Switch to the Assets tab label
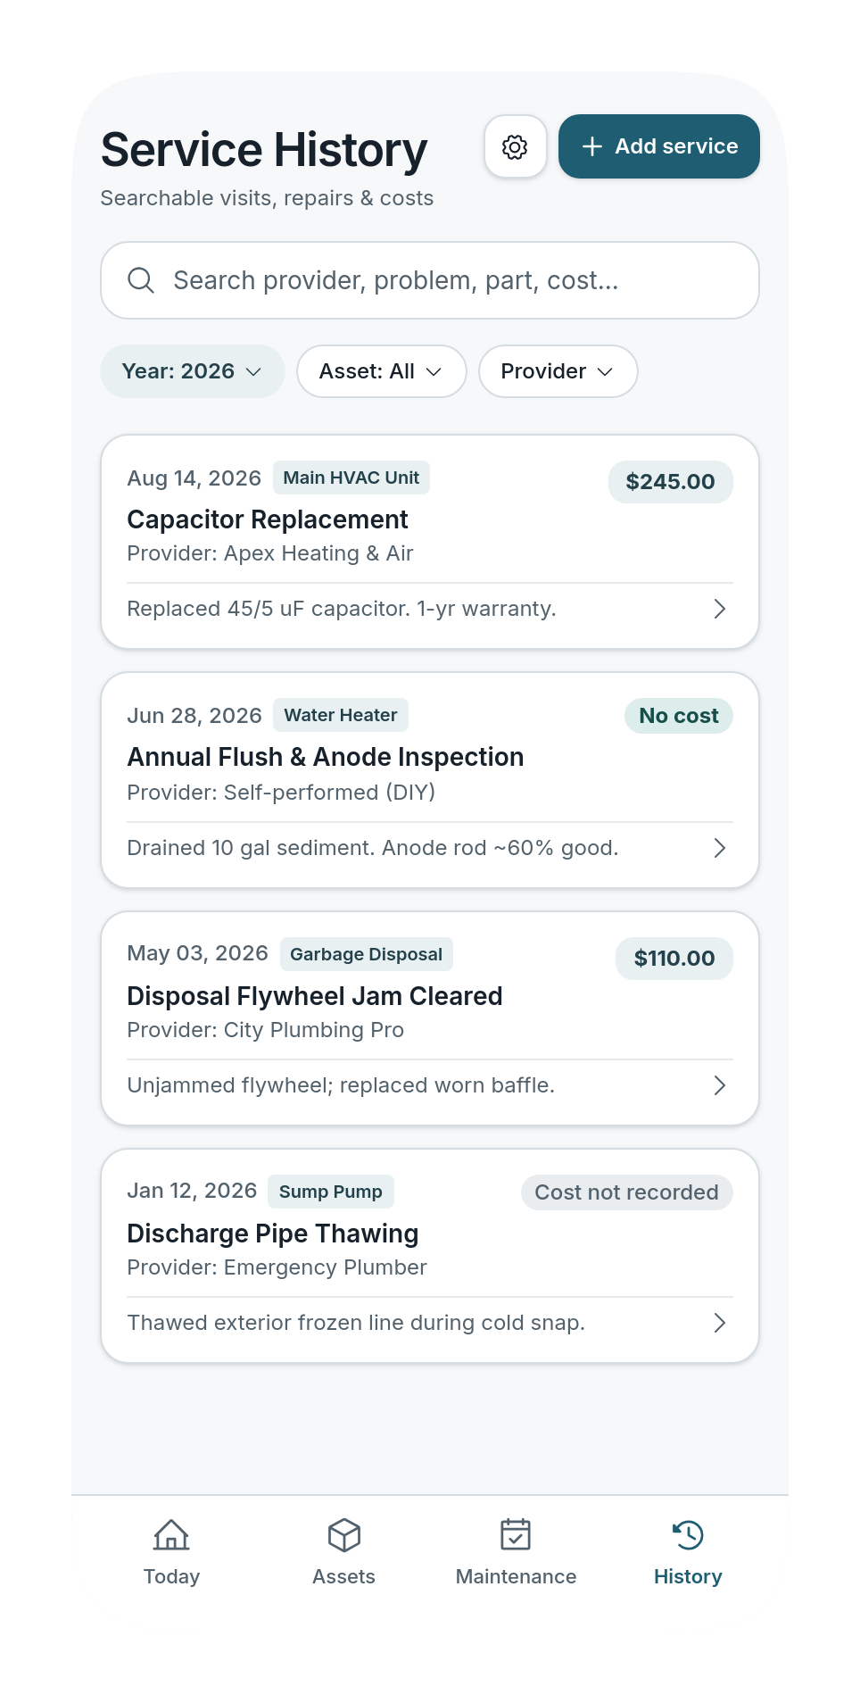The image size is (860, 1703). tap(343, 1576)
